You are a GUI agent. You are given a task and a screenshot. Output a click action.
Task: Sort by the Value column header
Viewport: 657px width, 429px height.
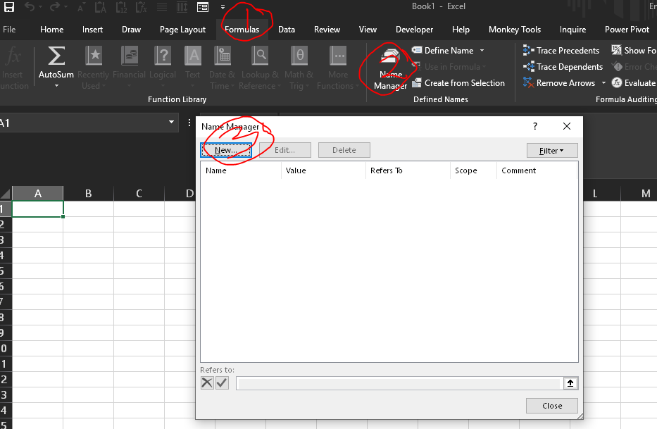tap(323, 170)
